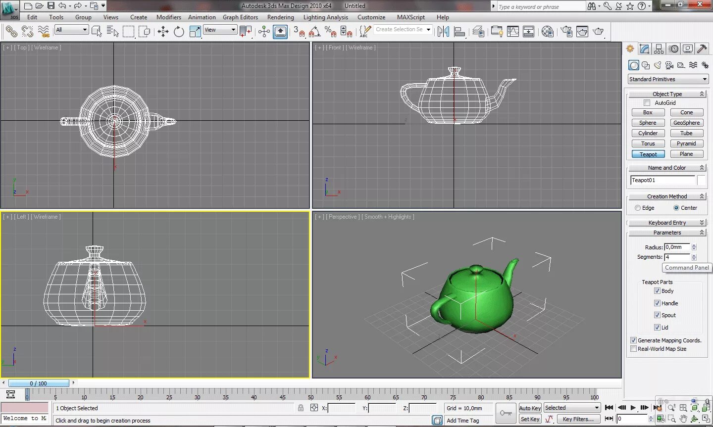Activate the Select and Uniform Scale tool
Screen dimensions: 713x427
195,32
